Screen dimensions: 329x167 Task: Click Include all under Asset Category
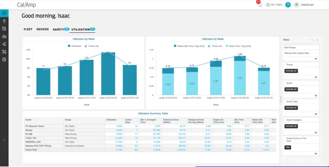coord(291,126)
